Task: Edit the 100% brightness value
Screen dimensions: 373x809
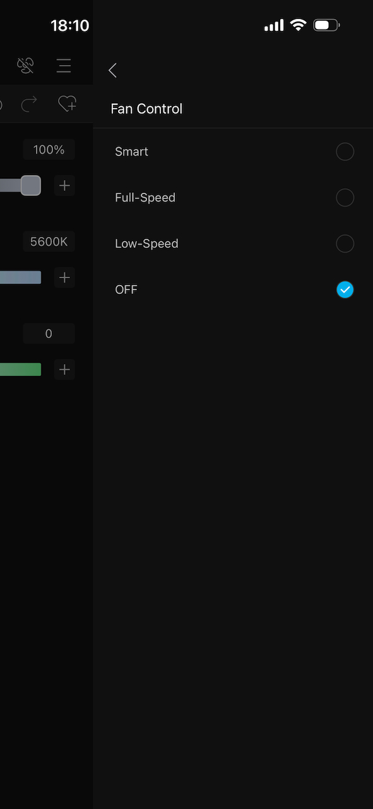Action: (49, 149)
